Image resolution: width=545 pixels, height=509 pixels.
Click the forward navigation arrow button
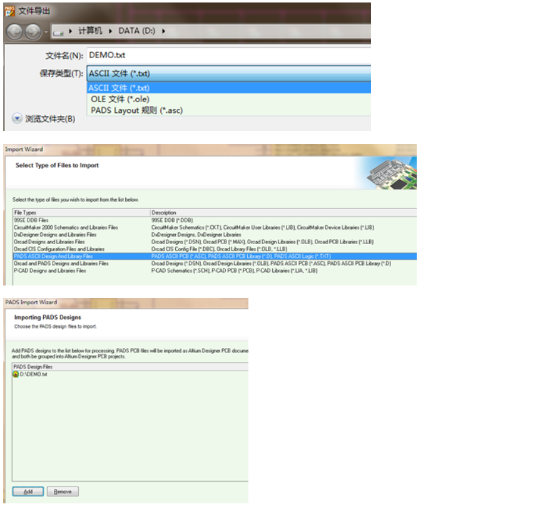pyautogui.click(x=33, y=32)
